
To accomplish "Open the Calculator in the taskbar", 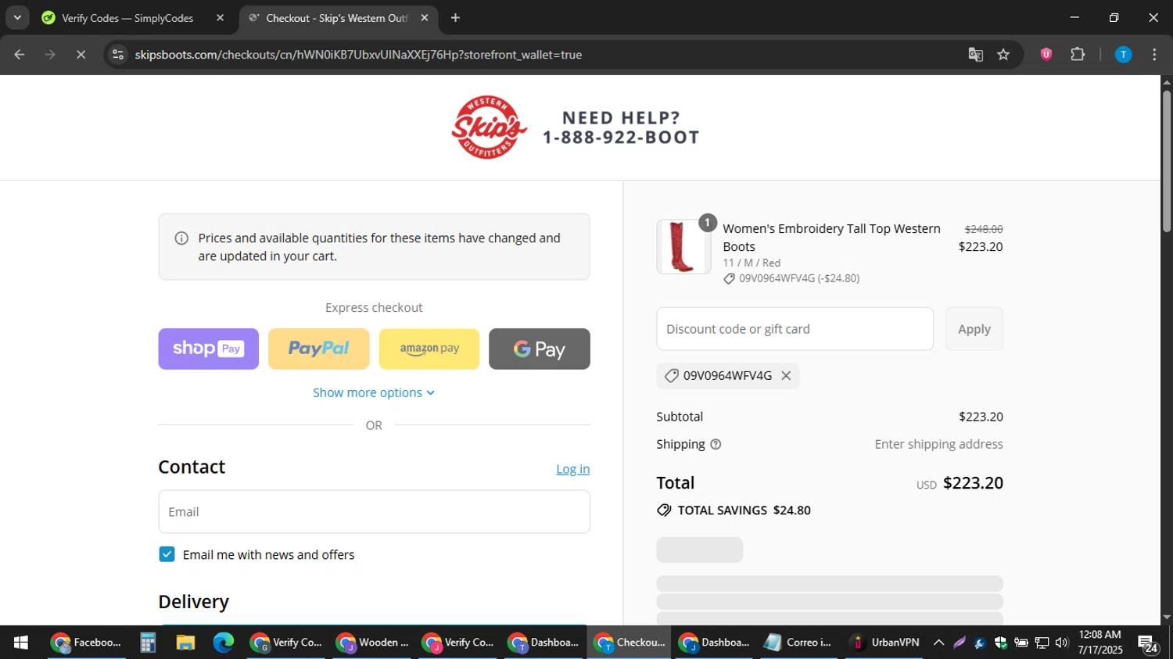I will (148, 643).
